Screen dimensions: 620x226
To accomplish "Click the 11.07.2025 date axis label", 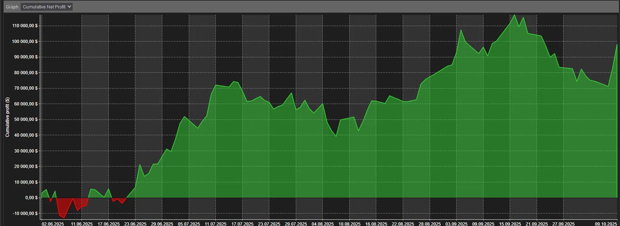I will click(x=215, y=224).
